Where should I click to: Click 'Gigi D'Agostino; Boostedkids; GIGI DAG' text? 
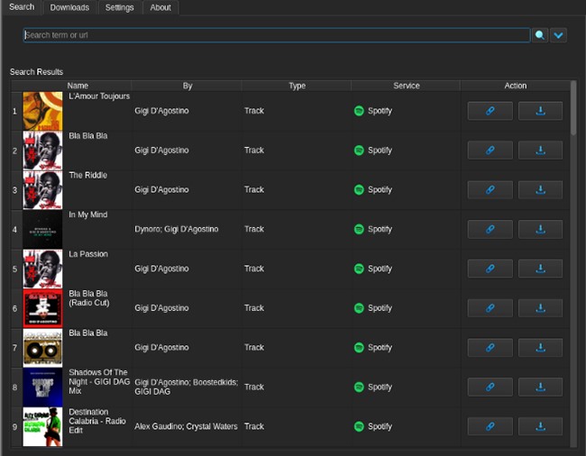click(x=186, y=387)
